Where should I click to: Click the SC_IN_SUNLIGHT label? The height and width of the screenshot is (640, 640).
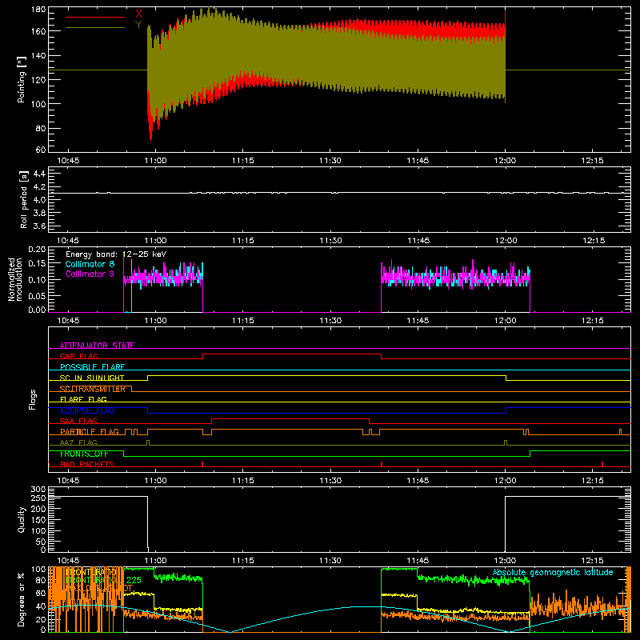[92, 378]
